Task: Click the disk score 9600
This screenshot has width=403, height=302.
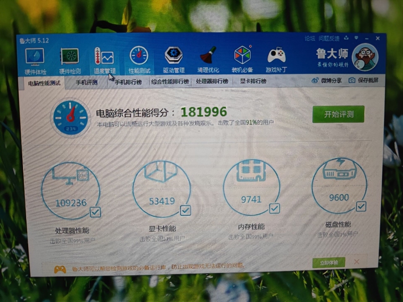Action: [339, 197]
